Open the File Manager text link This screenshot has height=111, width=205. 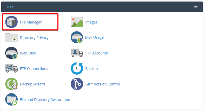pyautogui.click(x=31, y=22)
